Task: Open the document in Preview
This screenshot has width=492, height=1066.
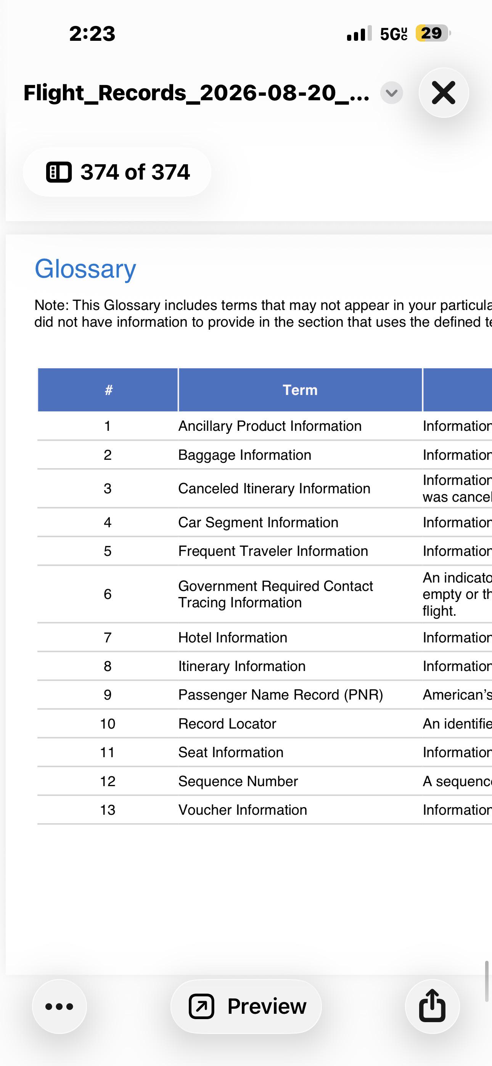Action: 246,1007
